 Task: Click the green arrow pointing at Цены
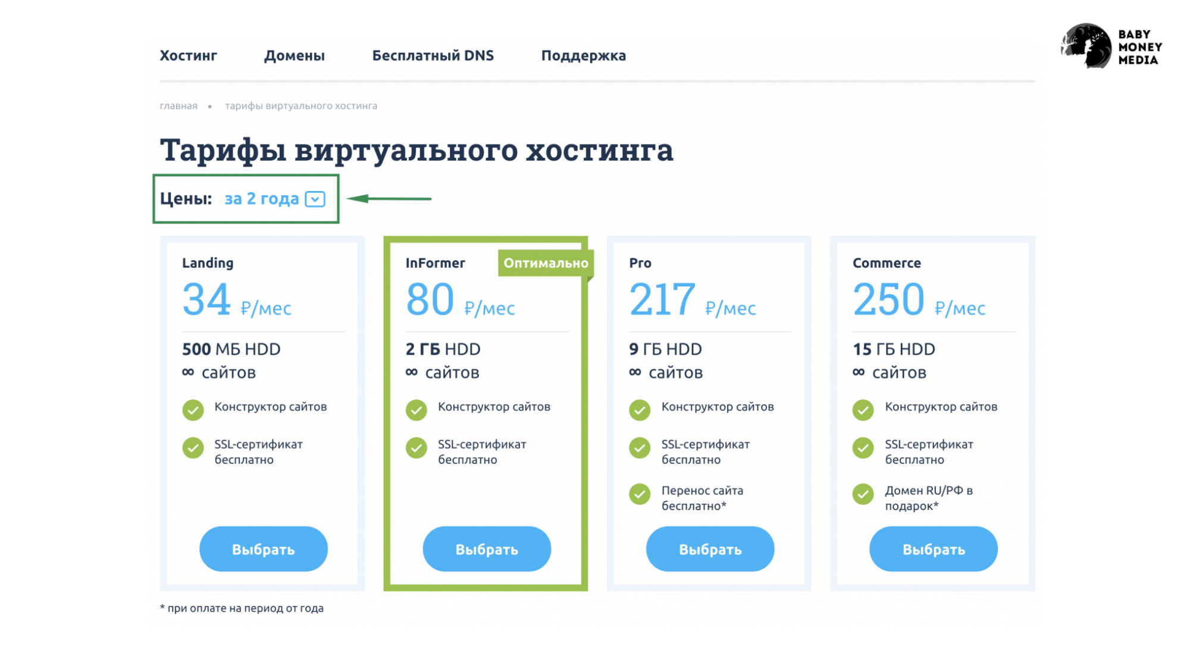coord(390,198)
